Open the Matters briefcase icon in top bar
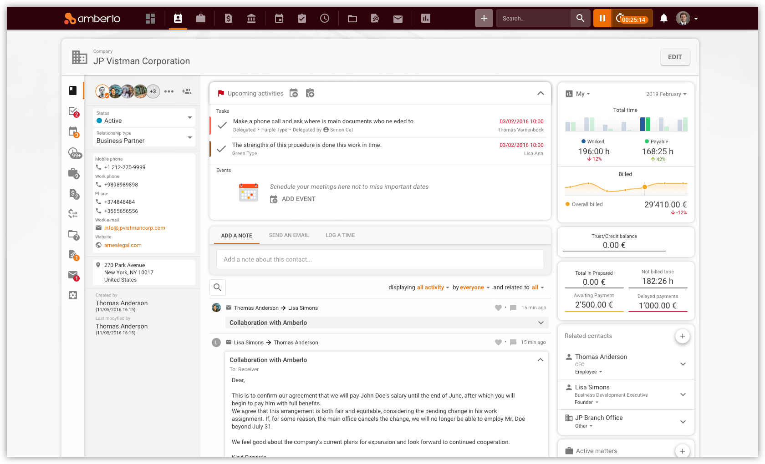 (201, 19)
